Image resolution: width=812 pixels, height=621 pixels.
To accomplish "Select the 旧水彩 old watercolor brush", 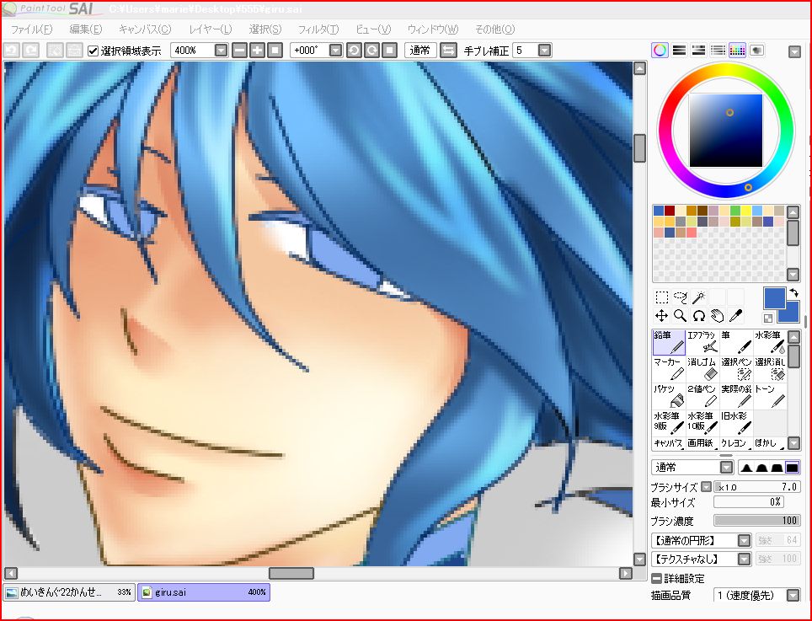I will [736, 423].
